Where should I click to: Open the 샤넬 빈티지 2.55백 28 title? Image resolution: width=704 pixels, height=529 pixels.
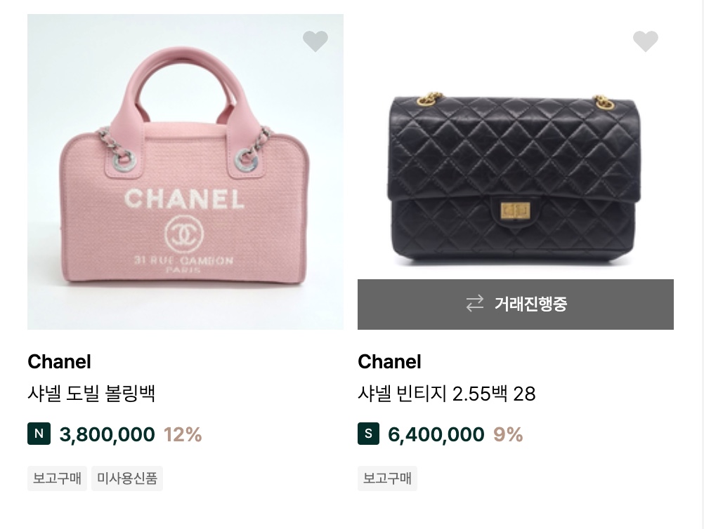point(446,394)
